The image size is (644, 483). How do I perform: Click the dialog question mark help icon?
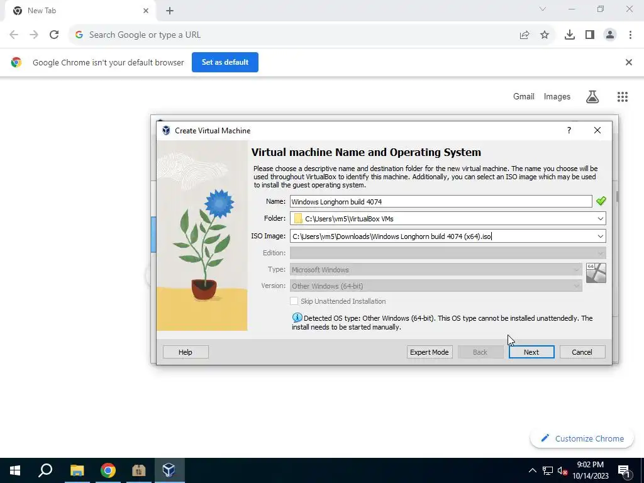pos(569,130)
